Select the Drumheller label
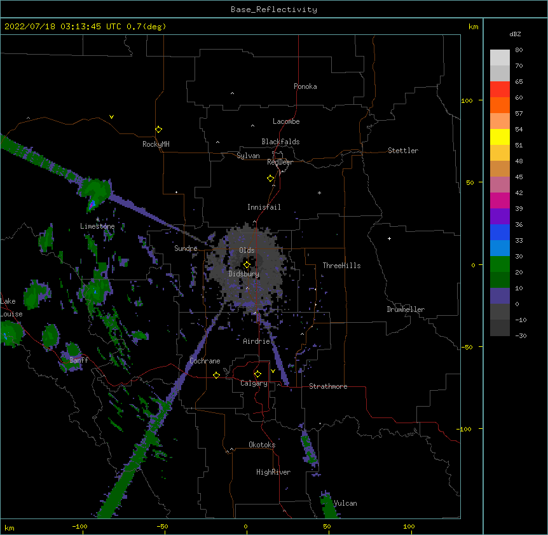The image size is (548, 535). pos(406,309)
